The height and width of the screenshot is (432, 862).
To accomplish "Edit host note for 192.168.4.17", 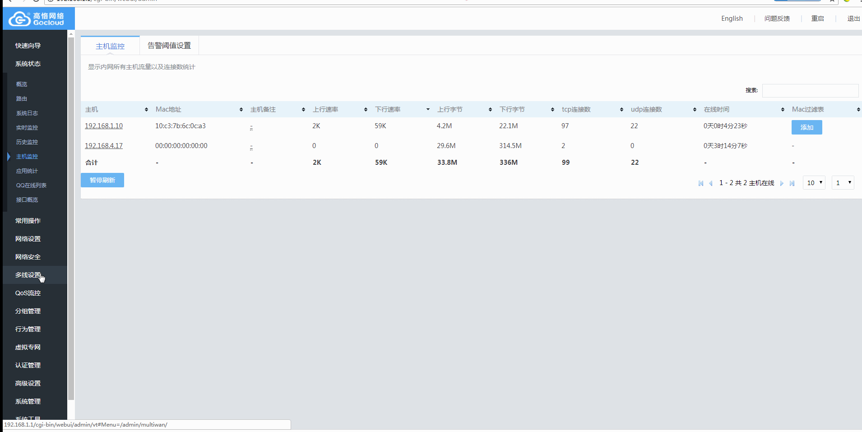I will click(251, 147).
